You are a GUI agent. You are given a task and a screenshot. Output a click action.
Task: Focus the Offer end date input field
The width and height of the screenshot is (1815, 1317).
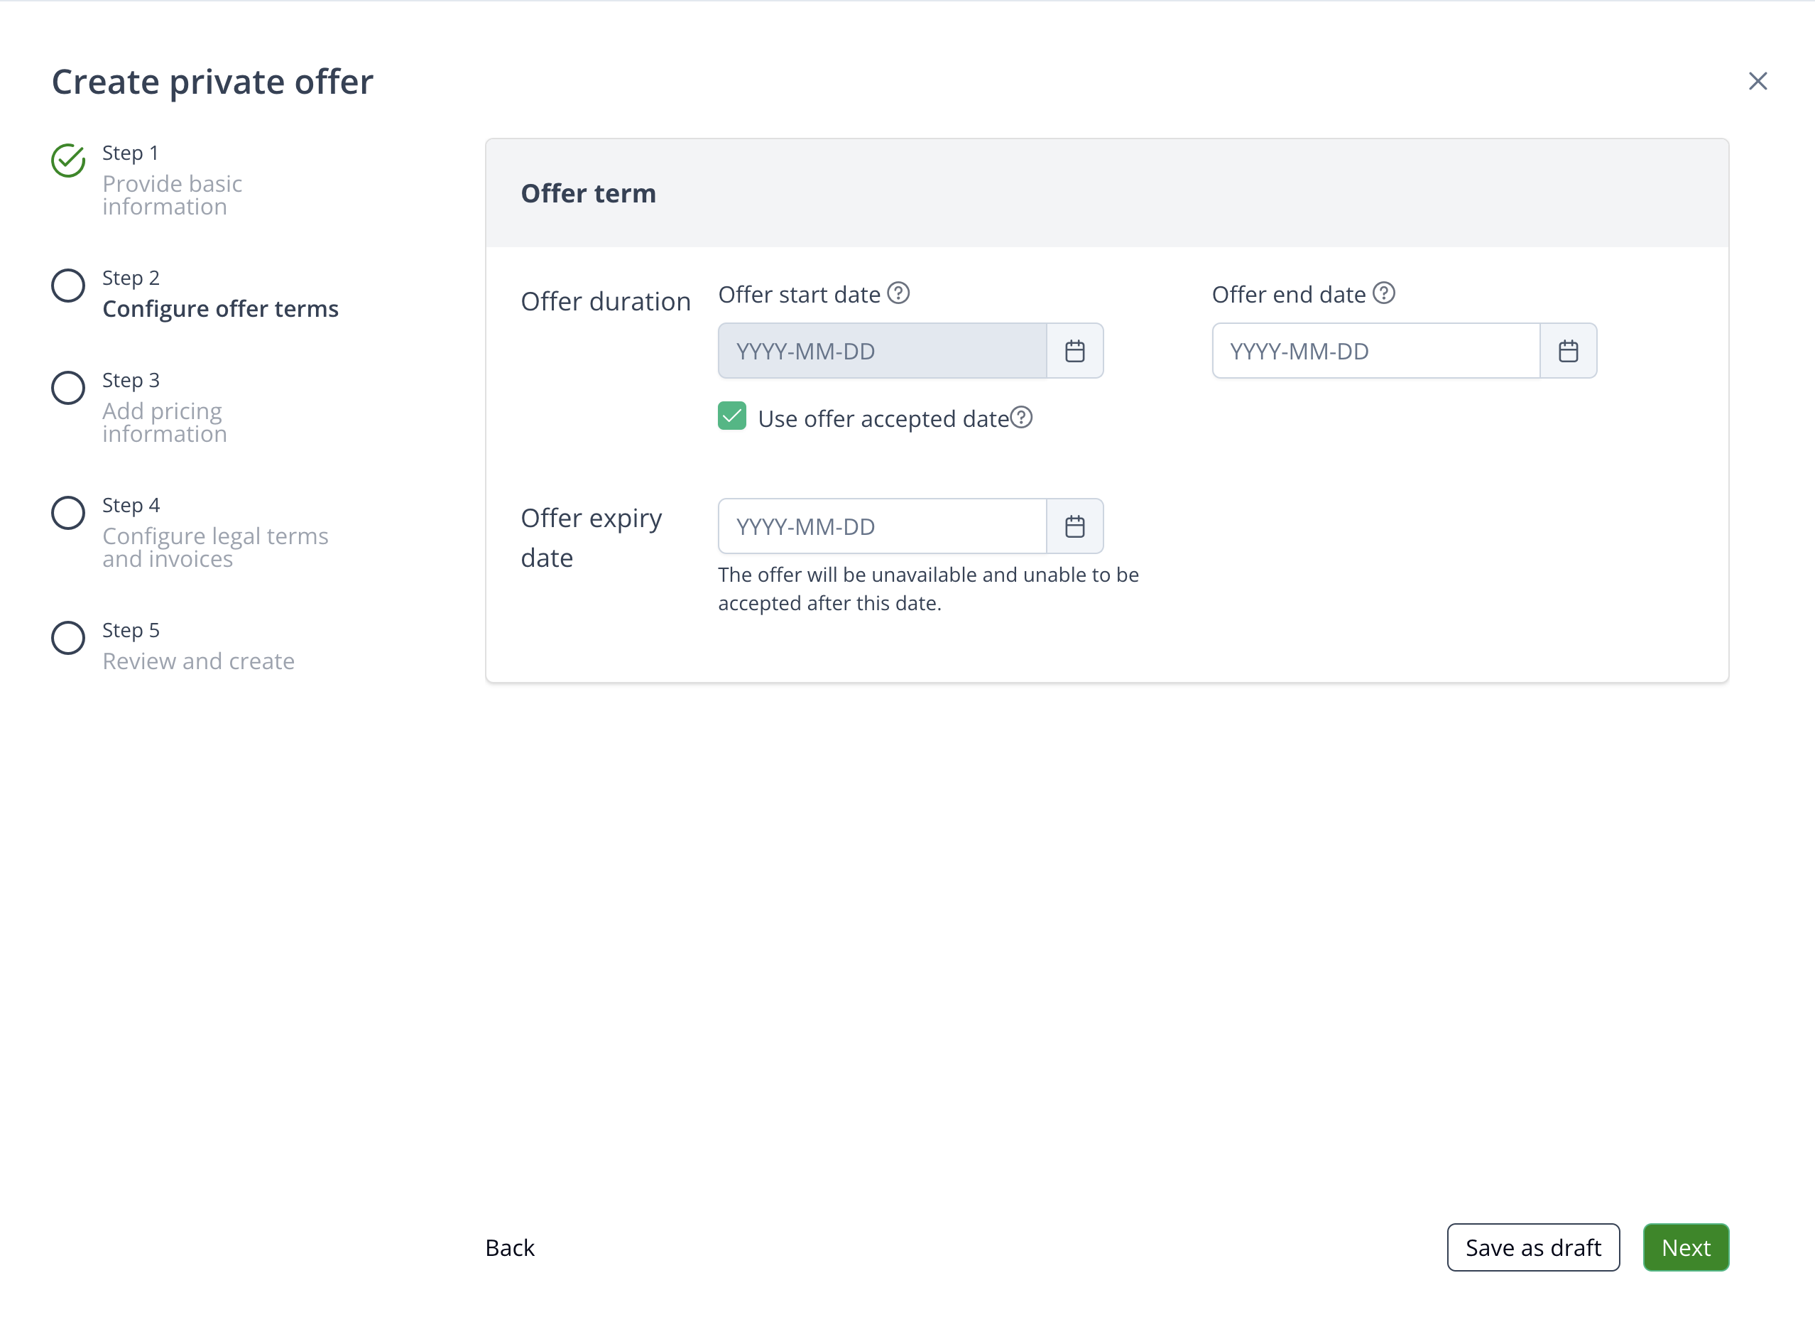(x=1375, y=351)
